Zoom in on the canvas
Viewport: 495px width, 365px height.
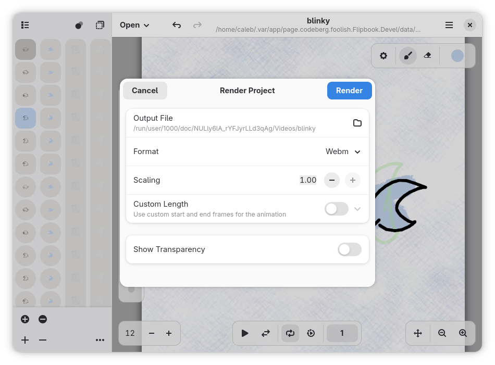coord(463,333)
